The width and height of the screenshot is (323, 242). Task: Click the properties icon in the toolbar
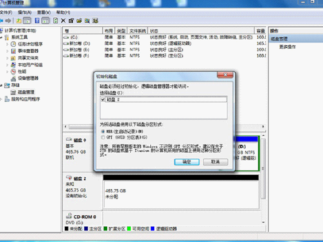pyautogui.click(x=71, y=21)
